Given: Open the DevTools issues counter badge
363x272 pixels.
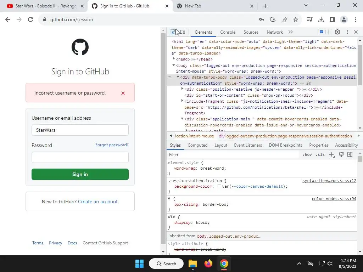Looking at the screenshot, I should (x=323, y=32).
